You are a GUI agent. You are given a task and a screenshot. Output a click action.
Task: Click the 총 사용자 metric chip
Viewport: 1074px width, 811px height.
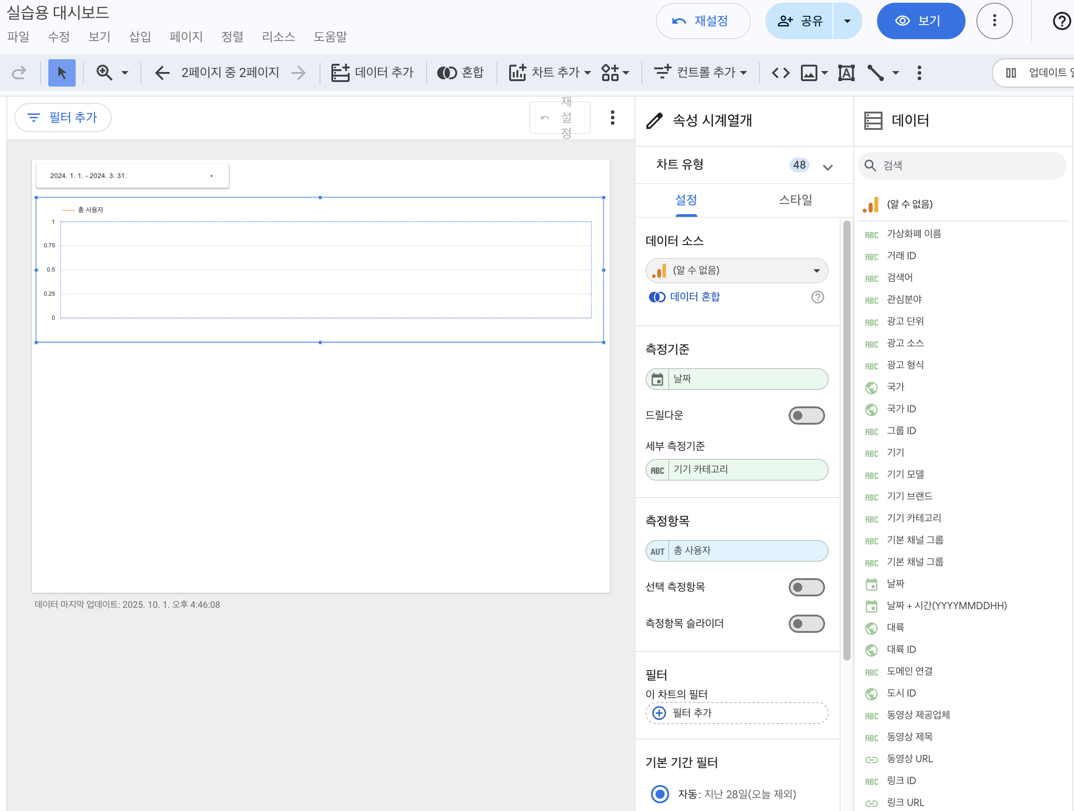737,551
